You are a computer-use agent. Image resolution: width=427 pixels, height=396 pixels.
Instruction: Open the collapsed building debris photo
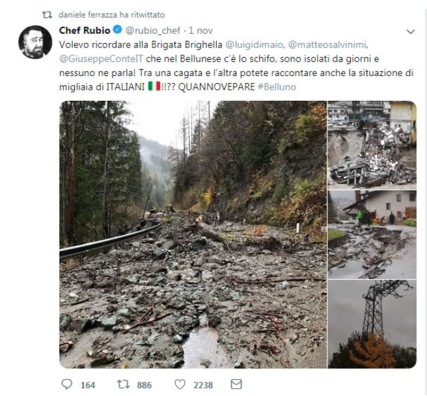click(372, 144)
